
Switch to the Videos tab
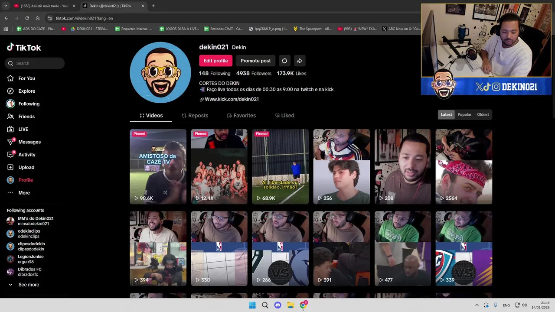click(151, 116)
